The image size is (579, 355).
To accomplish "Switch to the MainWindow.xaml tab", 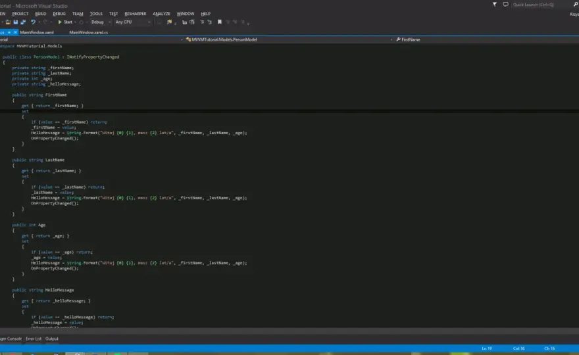I will 37,32.
